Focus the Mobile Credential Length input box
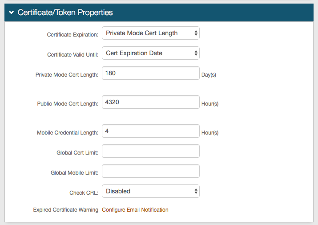318x225 pixels. (150, 131)
